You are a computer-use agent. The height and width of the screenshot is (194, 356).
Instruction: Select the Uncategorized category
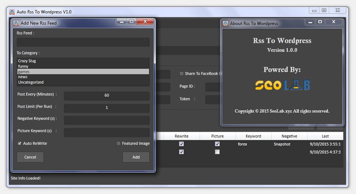[x=83, y=82]
